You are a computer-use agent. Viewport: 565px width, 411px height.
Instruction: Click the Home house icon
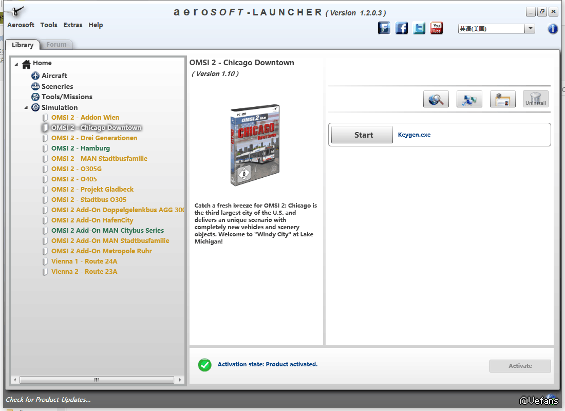26,64
